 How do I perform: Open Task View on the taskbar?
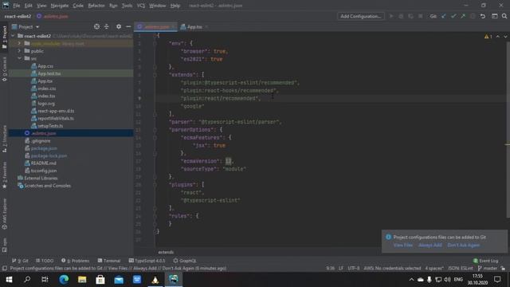(45, 280)
